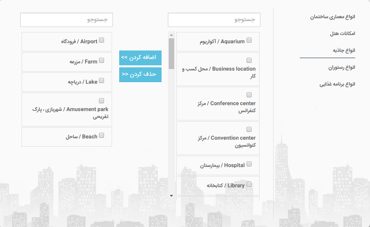Select the Conference center checkbox
370x227 pixels.
tap(249, 95)
